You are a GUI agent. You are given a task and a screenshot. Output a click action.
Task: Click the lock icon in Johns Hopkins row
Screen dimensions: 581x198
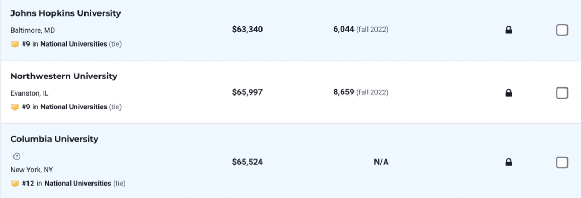[508, 30]
